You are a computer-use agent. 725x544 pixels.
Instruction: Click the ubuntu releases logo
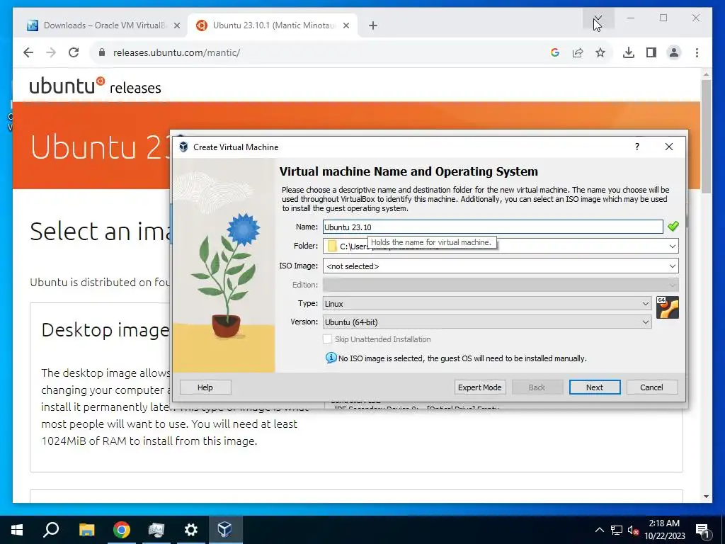[96, 86]
